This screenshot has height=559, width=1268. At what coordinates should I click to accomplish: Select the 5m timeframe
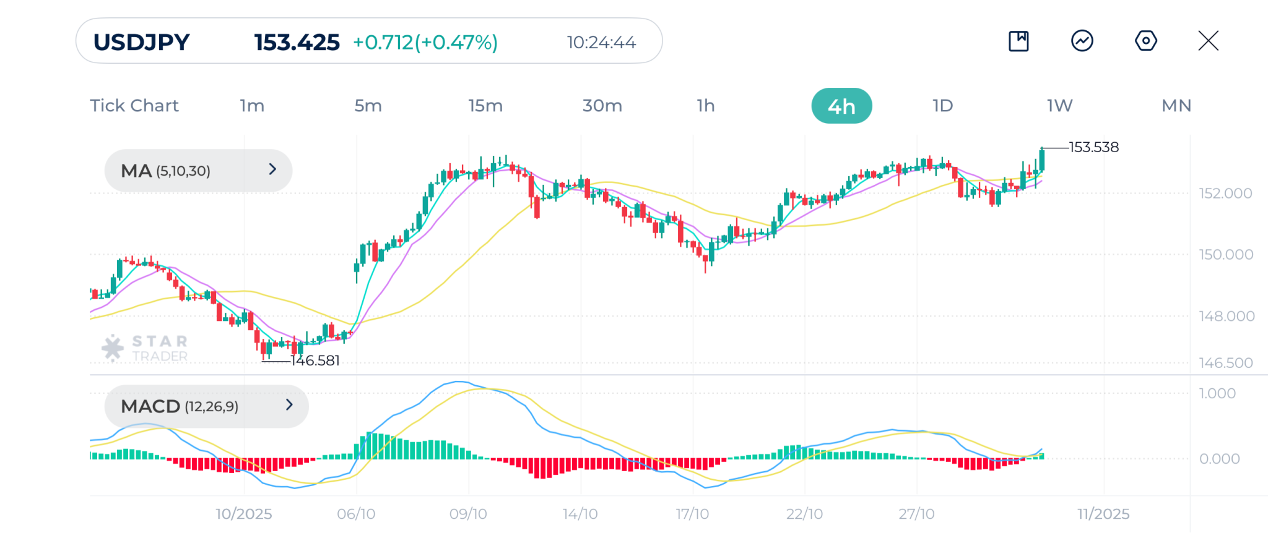tap(368, 106)
